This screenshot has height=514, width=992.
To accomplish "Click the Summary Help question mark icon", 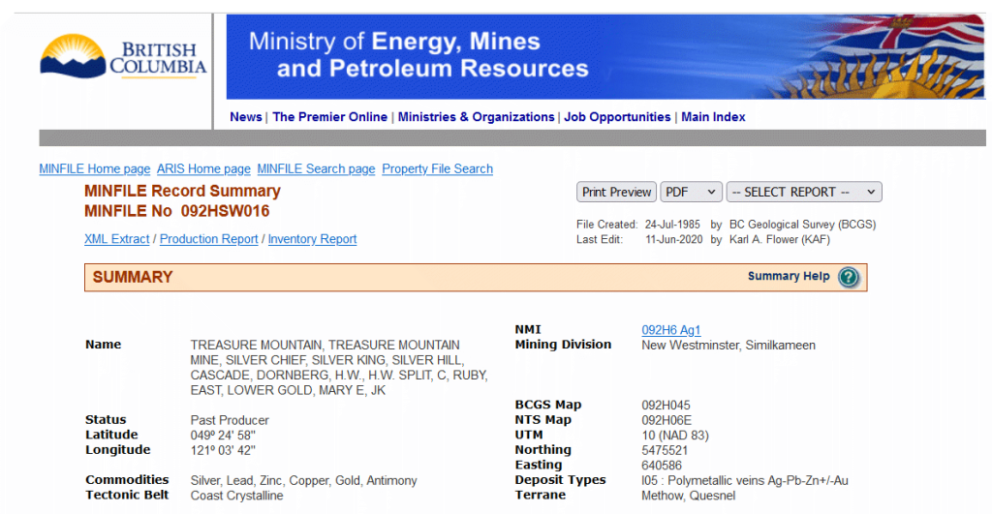I will [x=849, y=277].
